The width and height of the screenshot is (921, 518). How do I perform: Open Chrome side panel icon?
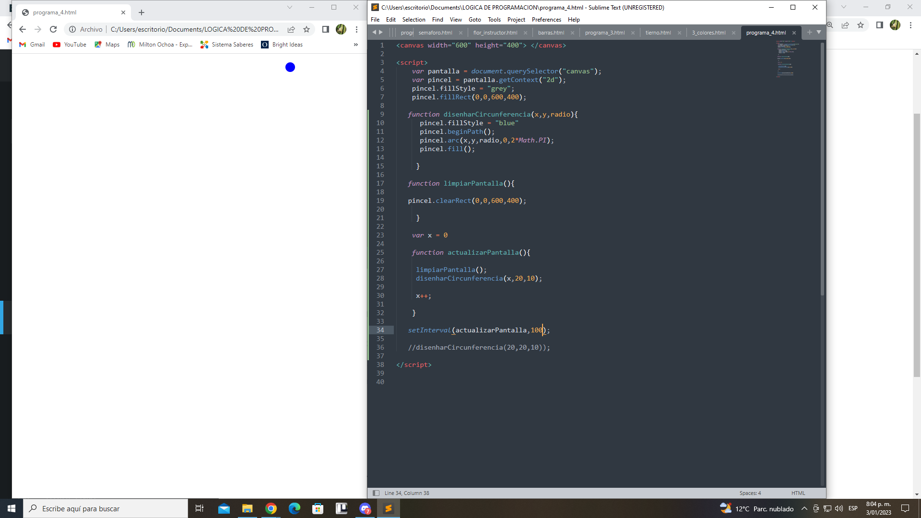point(326,29)
